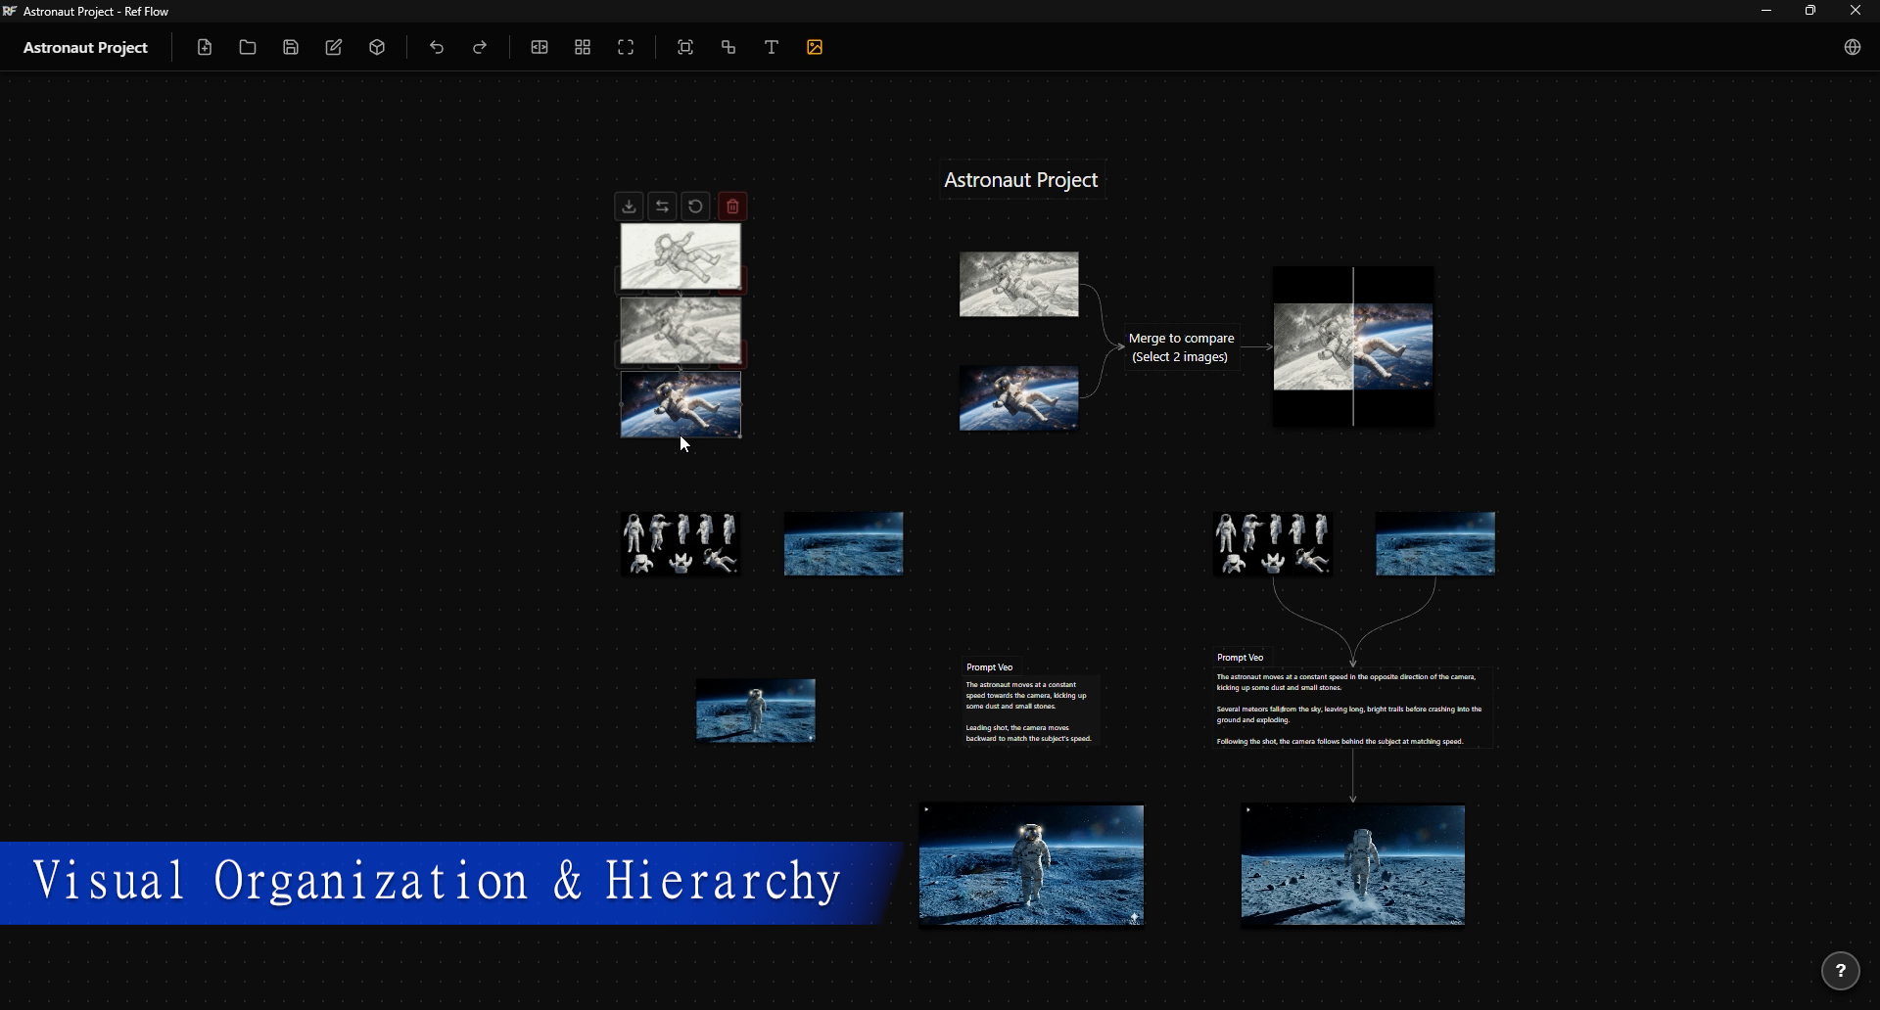
Task: Click the swap arrows icon above the sketch
Action: [663, 207]
